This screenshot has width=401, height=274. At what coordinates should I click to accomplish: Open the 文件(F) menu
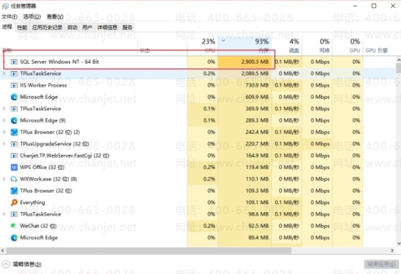9,17
